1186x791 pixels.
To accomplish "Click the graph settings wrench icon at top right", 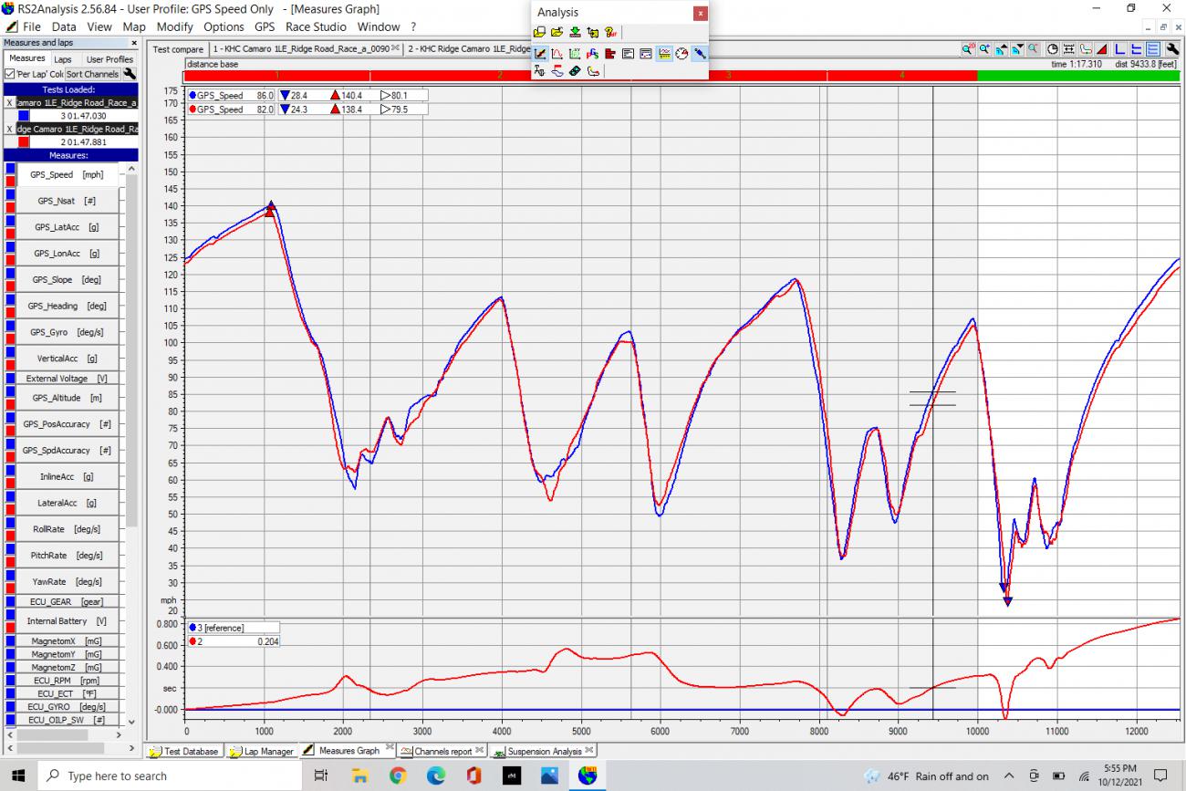I will click(x=1172, y=49).
